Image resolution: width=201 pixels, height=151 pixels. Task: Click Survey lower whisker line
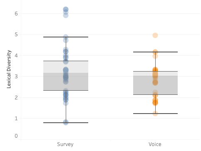(66, 123)
